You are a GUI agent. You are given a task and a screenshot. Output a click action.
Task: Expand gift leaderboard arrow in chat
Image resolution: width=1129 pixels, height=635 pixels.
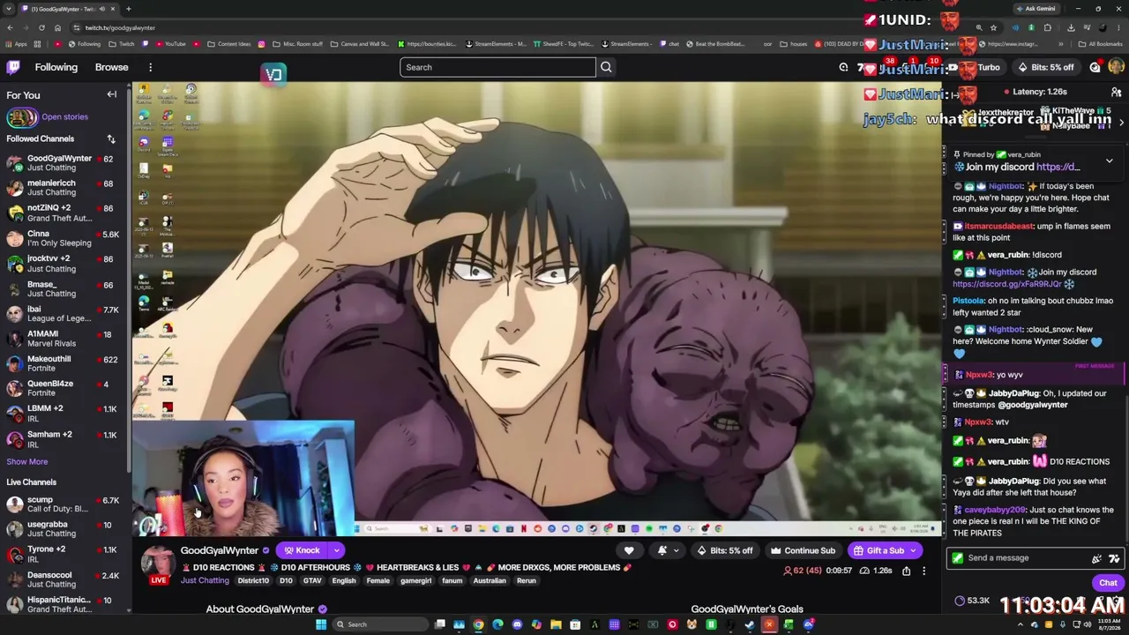(1121, 123)
